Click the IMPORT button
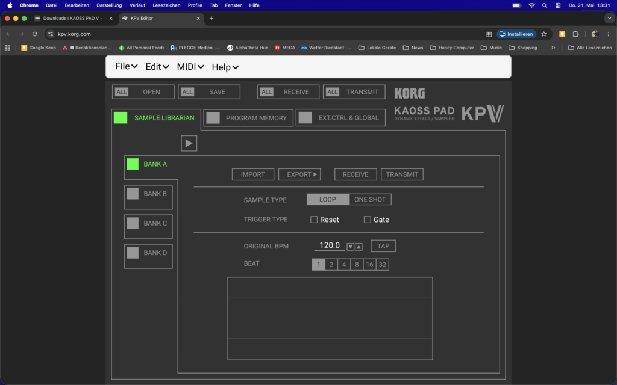Screen dimensions: 617x385 coord(253,174)
